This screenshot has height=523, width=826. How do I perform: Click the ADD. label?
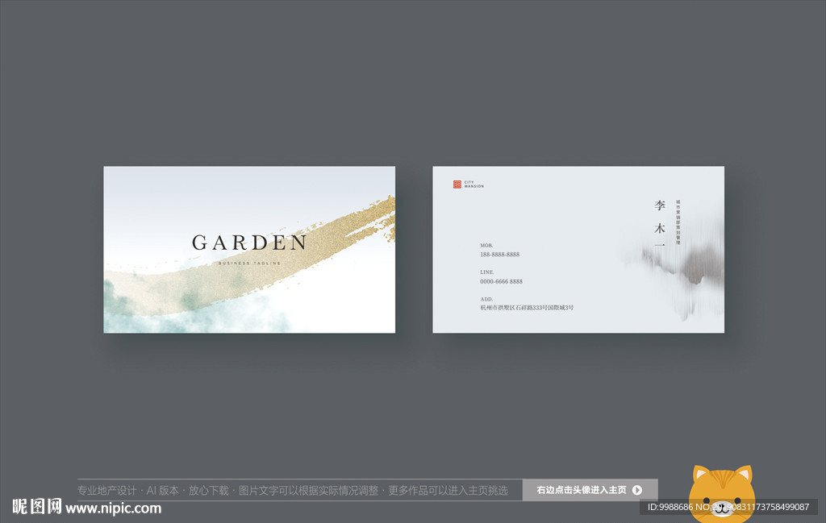pos(486,300)
